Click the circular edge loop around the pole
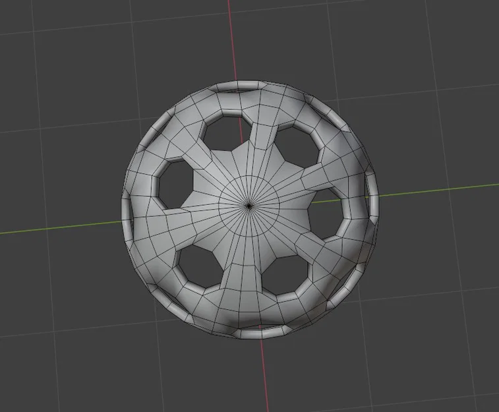This screenshot has width=499, height=412. point(249,206)
